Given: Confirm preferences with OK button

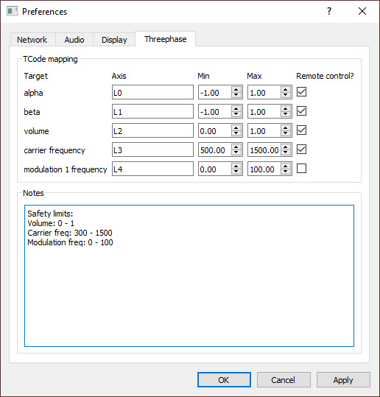Looking at the screenshot, I should point(224,380).
